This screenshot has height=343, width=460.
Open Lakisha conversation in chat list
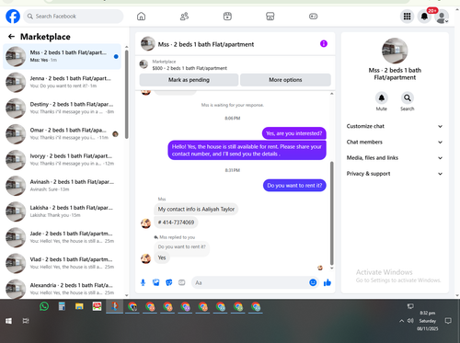[x=63, y=212]
